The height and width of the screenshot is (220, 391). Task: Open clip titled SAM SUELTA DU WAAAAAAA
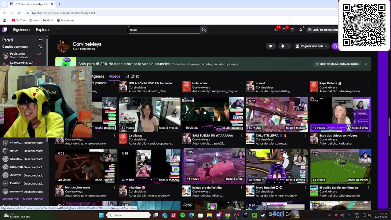click(x=212, y=135)
